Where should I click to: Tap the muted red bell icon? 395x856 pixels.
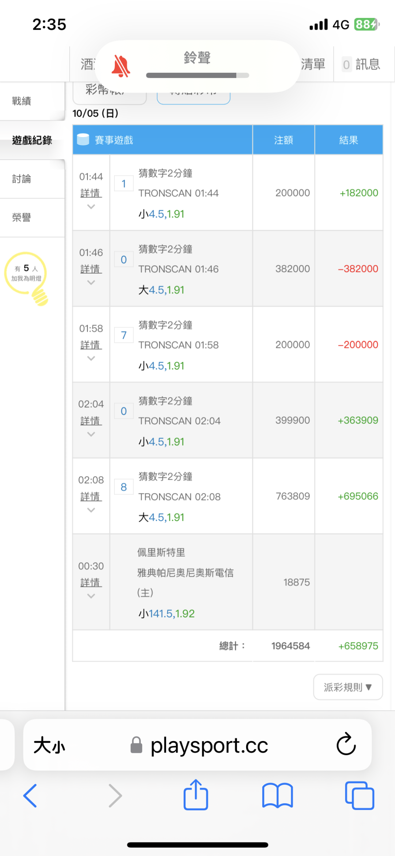(x=121, y=66)
